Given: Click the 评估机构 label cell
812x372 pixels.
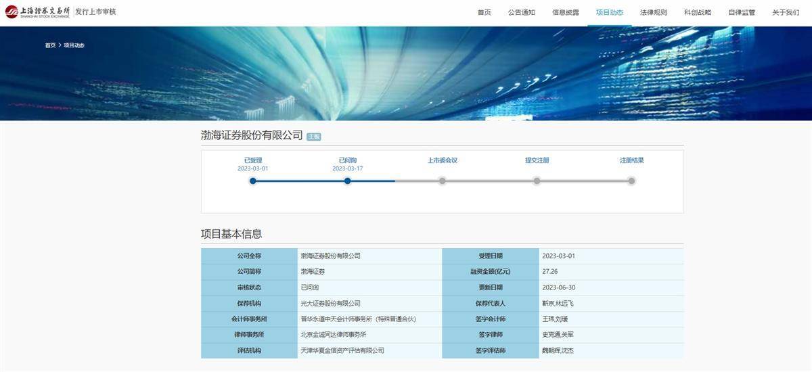Looking at the screenshot, I should tap(249, 350).
